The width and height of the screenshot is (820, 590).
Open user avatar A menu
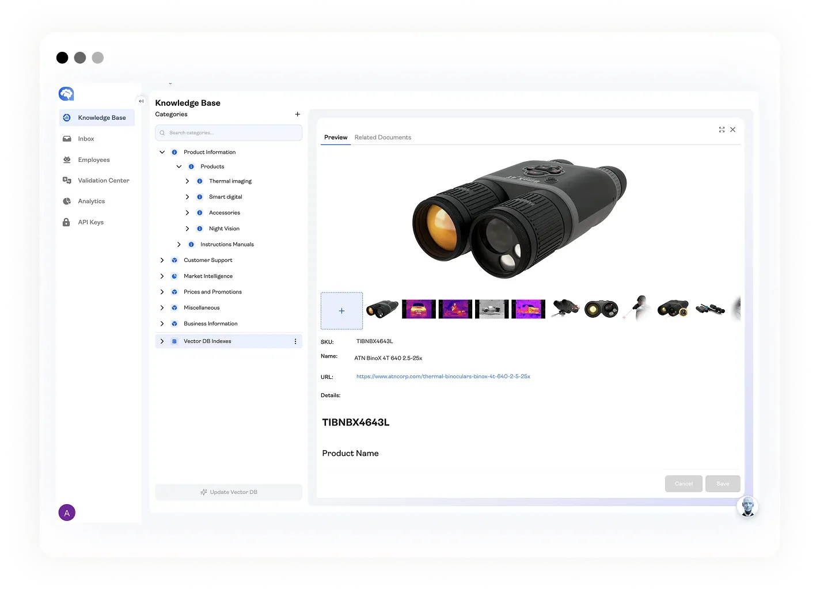(x=67, y=512)
